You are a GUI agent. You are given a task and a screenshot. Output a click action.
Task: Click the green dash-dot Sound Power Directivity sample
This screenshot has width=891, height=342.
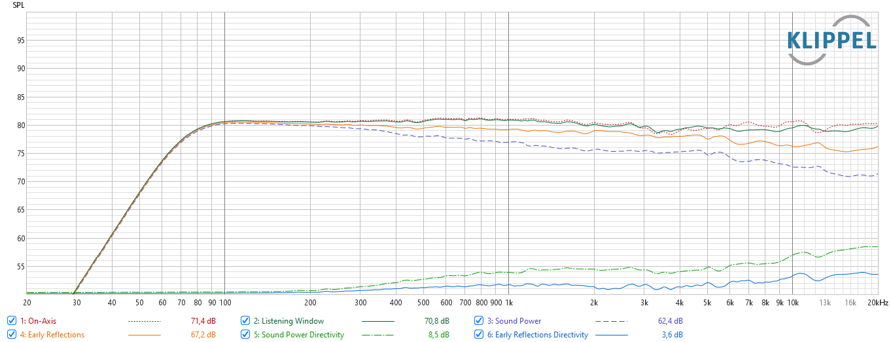[x=378, y=335]
